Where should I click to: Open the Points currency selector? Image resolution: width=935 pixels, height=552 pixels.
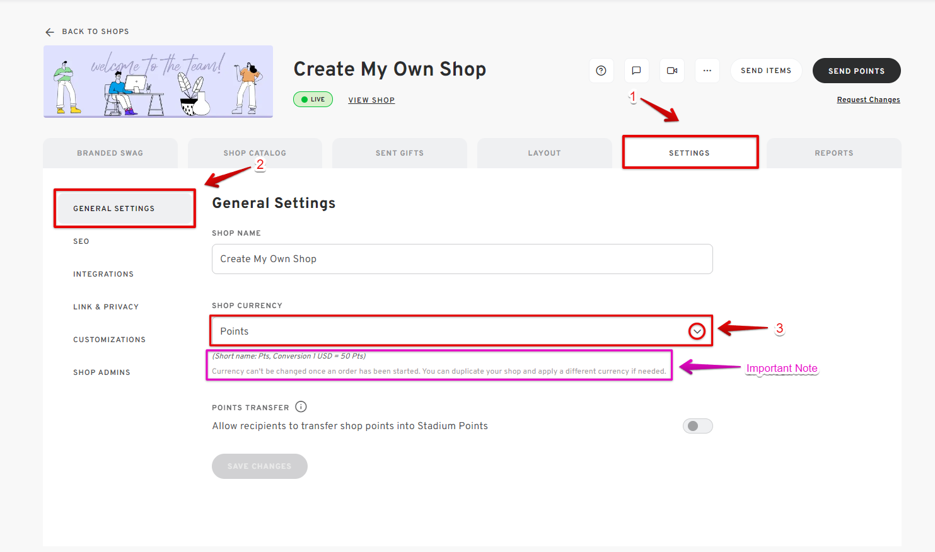(x=441, y=330)
